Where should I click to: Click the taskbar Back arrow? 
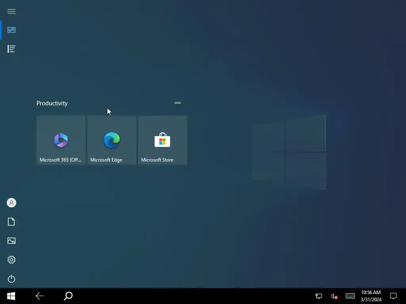coord(40,296)
